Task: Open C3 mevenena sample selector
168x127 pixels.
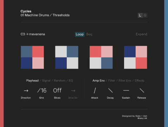Action: click(33, 34)
